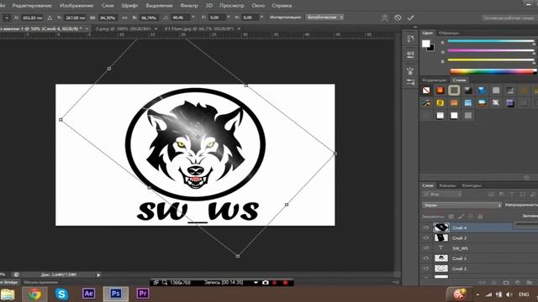Image resolution: width=538 pixels, height=302 pixels.
Task: Open the Brush panel icon in dock
Action: (410, 70)
